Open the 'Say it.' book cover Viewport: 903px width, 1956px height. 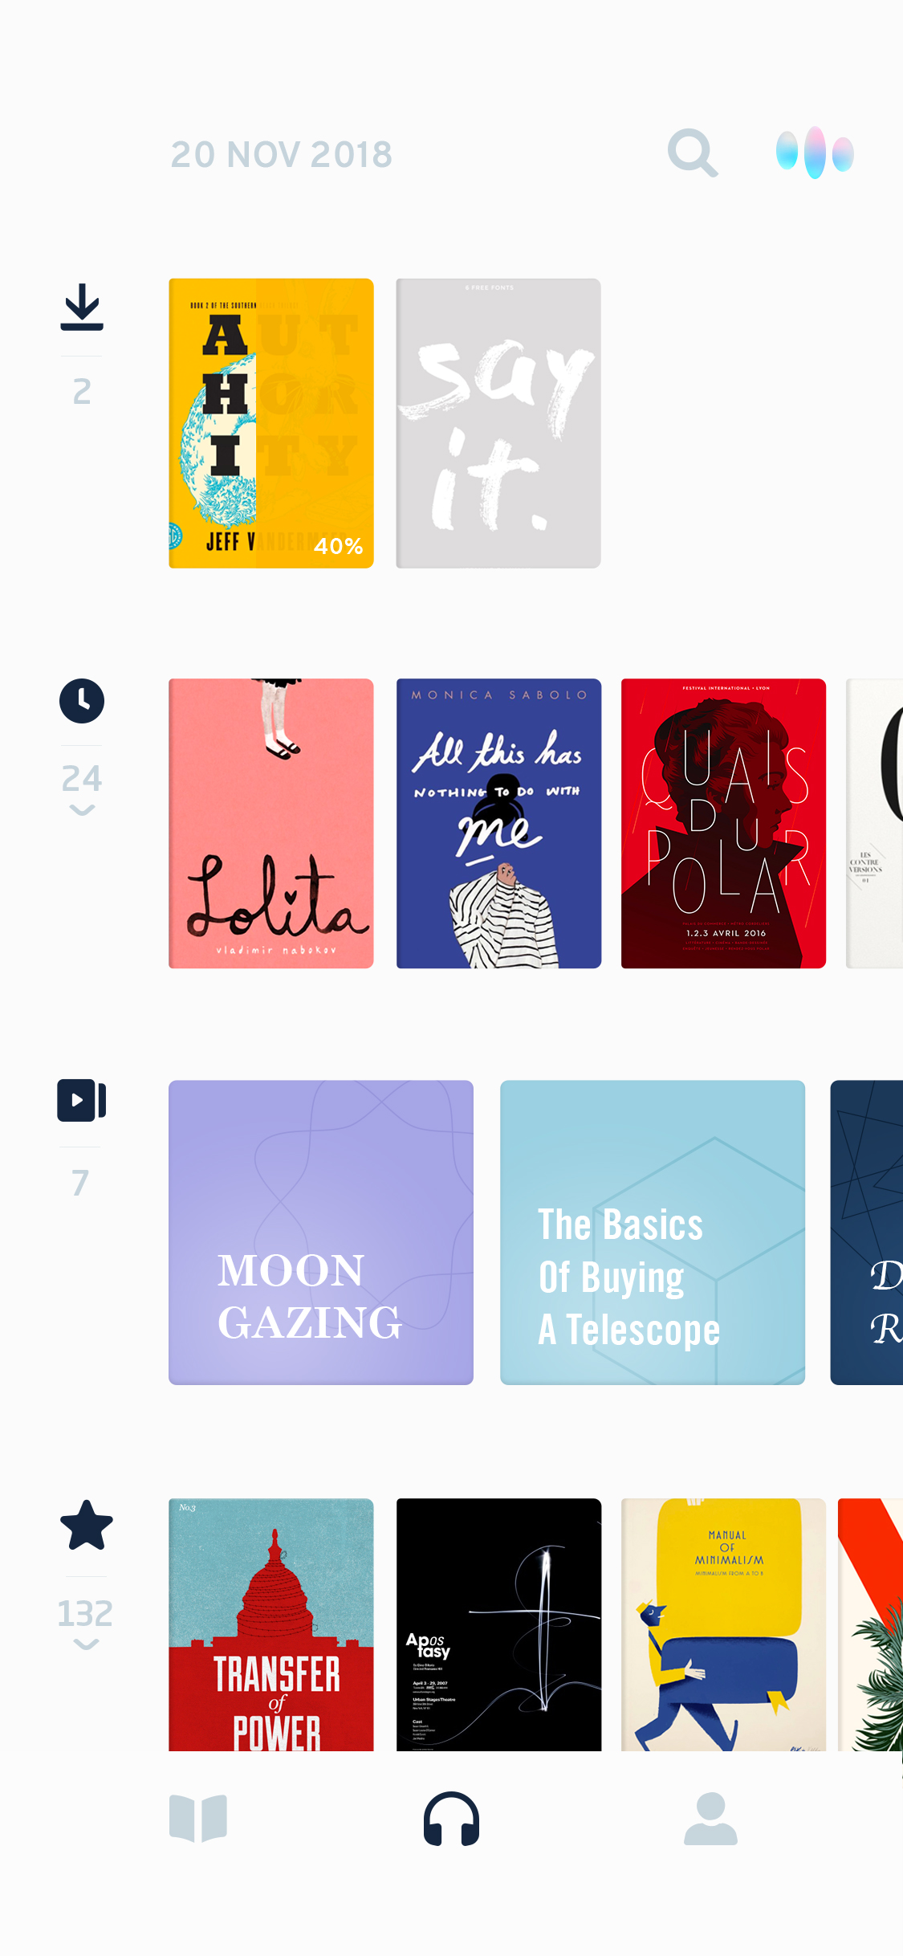[x=498, y=423]
